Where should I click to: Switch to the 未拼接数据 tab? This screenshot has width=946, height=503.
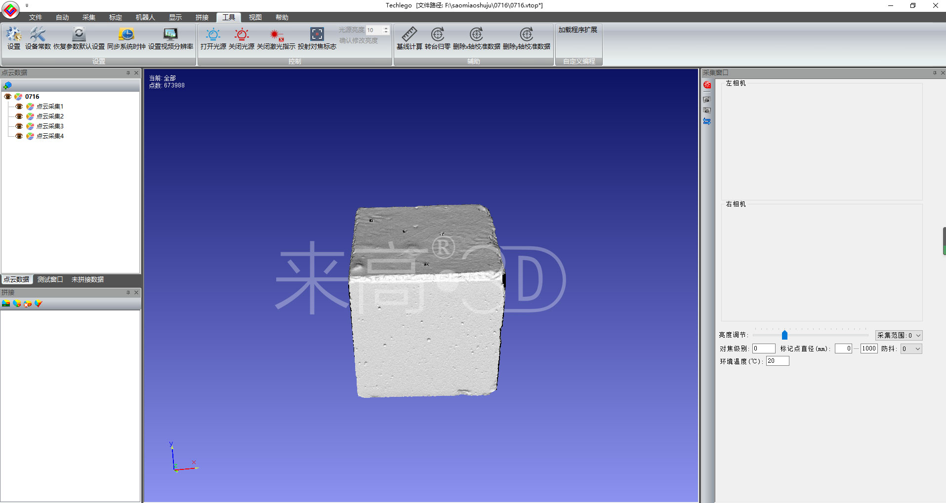click(x=87, y=279)
